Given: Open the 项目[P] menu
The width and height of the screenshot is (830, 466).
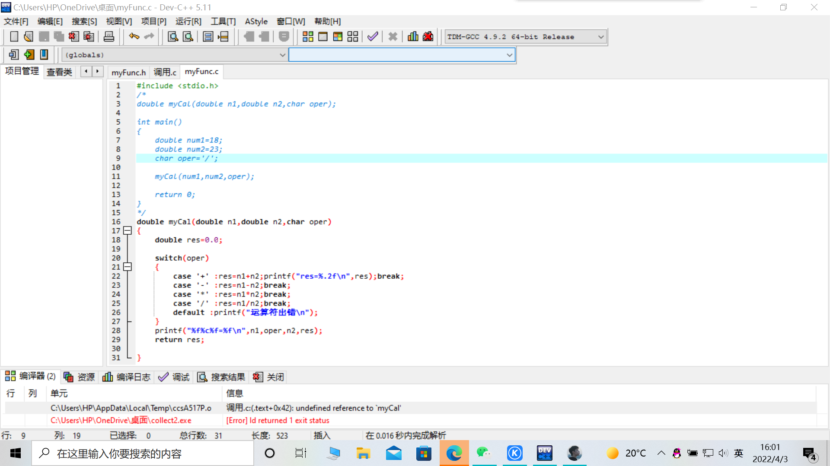Looking at the screenshot, I should click(x=153, y=22).
